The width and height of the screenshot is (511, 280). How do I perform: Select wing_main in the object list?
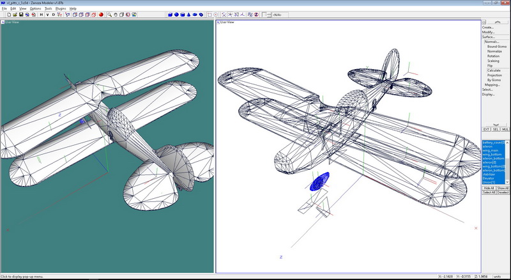[491, 151]
